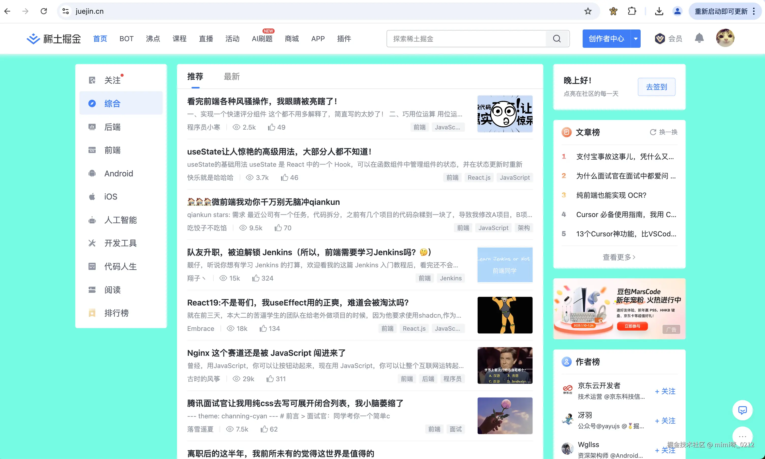The height and width of the screenshot is (459, 765).
Task: Open the browser extensions puzzle icon
Action: (632, 11)
